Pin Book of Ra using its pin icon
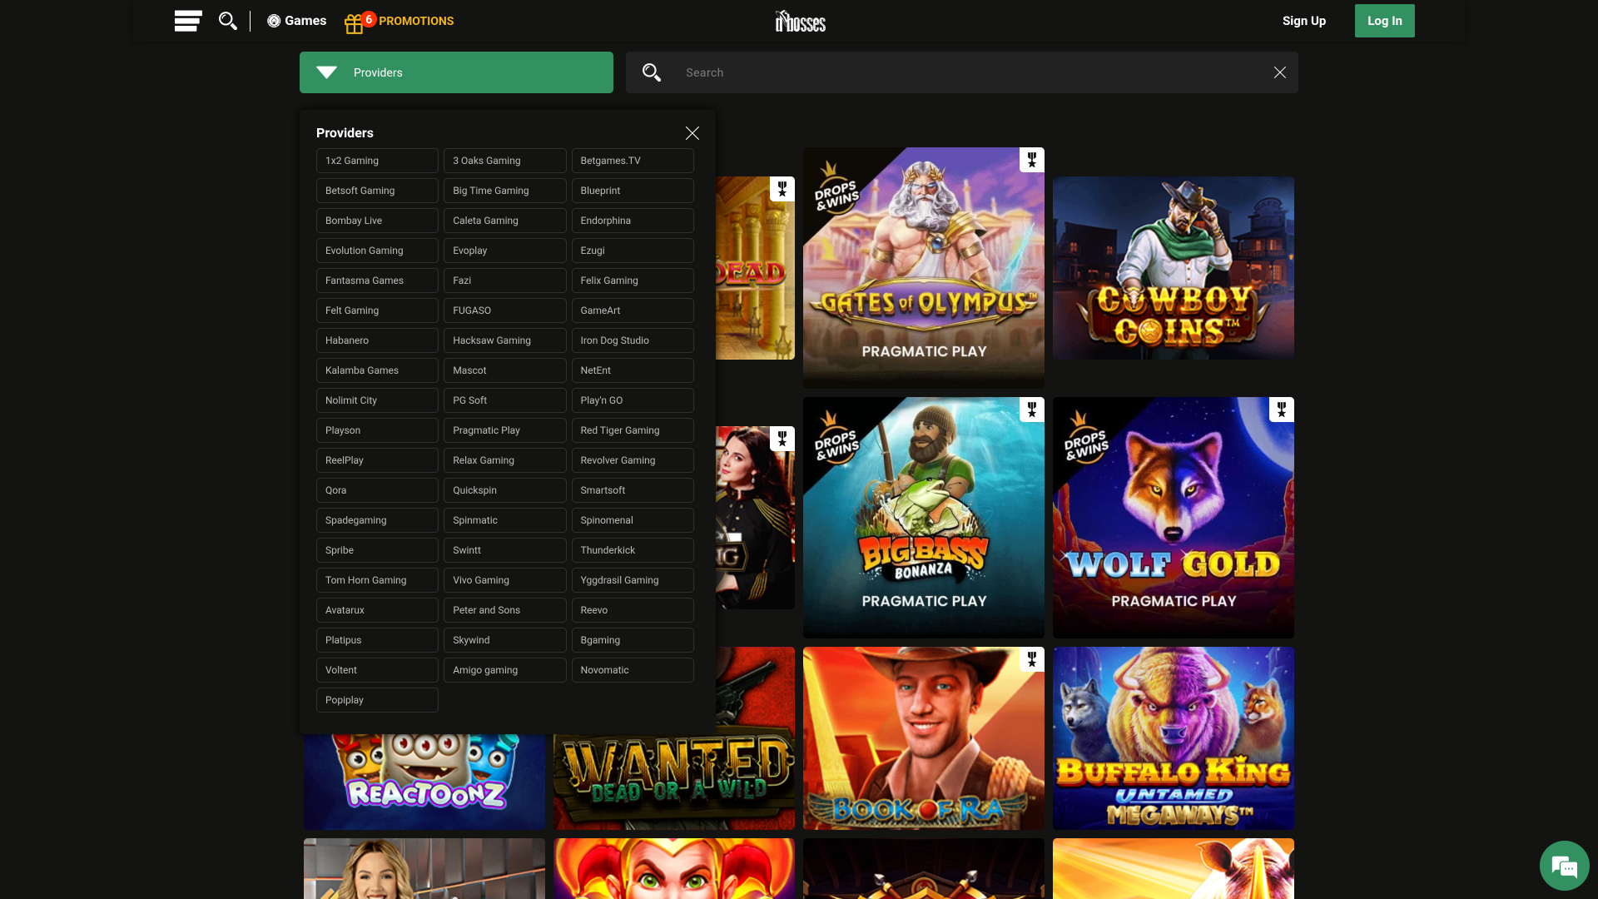This screenshot has width=1598, height=899. 1031,658
